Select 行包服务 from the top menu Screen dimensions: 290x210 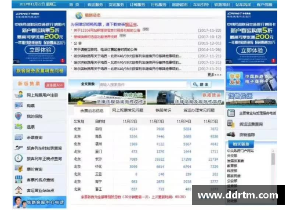pyautogui.click(x=158, y=5)
